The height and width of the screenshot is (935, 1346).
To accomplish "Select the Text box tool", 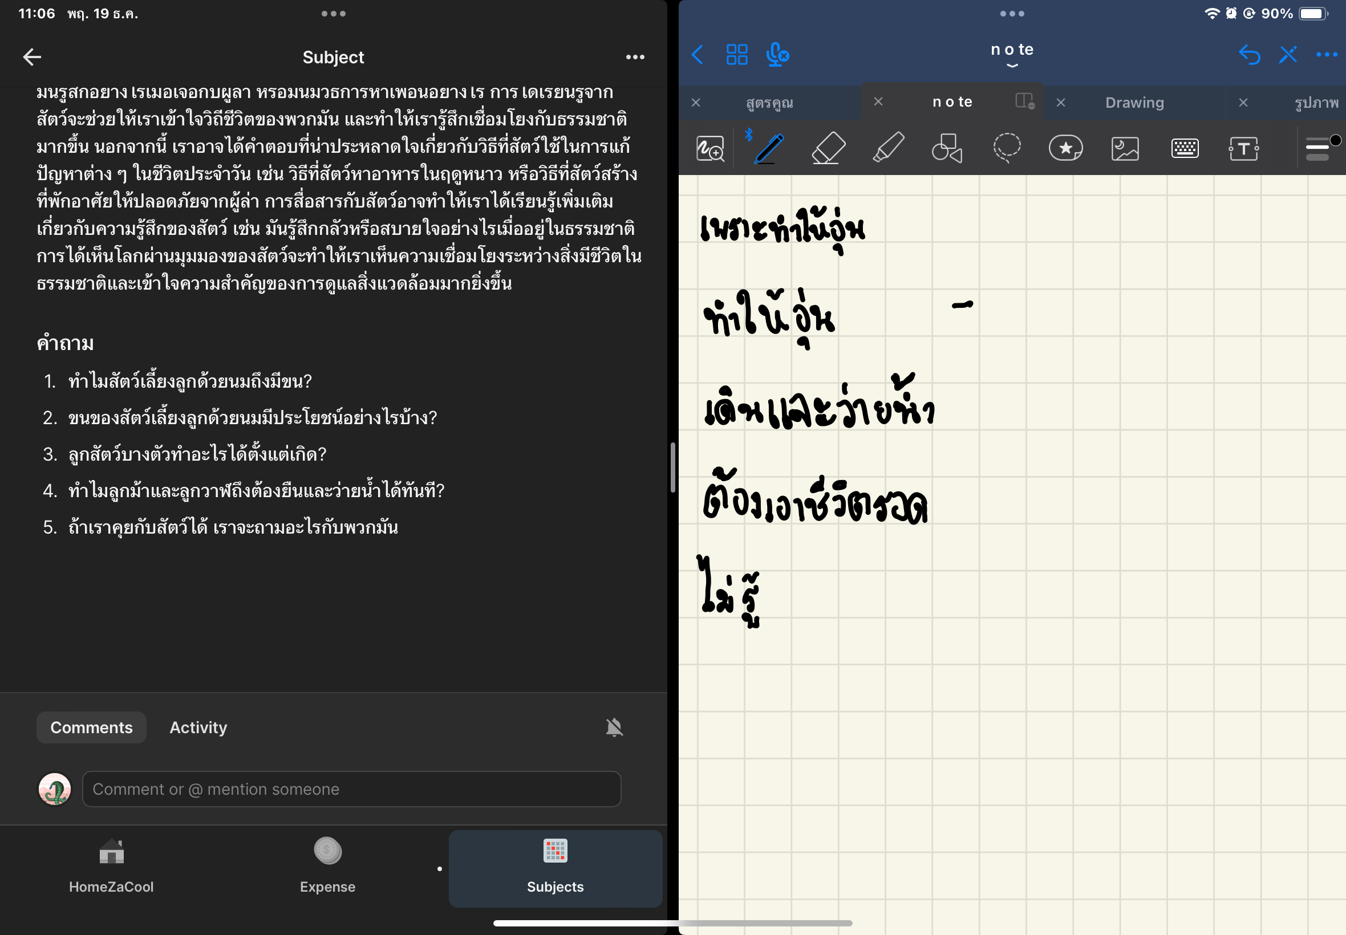I will (1243, 148).
